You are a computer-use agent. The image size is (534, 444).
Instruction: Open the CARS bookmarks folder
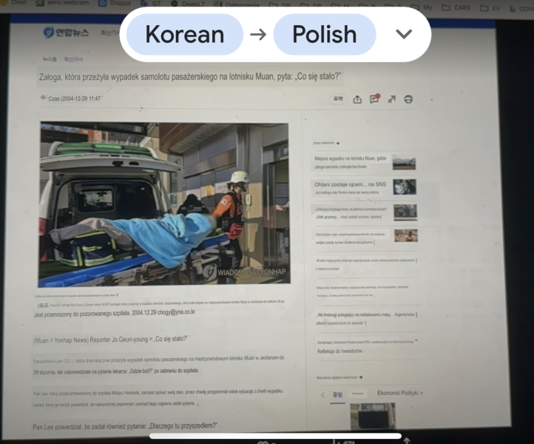tap(456, 7)
